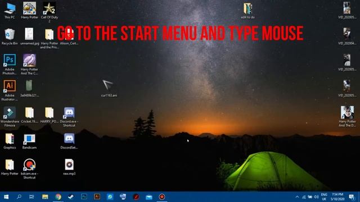Select the raw.mp3 audio file
This screenshot has width=360, height=202.
click(69, 167)
